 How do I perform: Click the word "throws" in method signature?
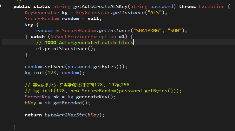(x=187, y=7)
